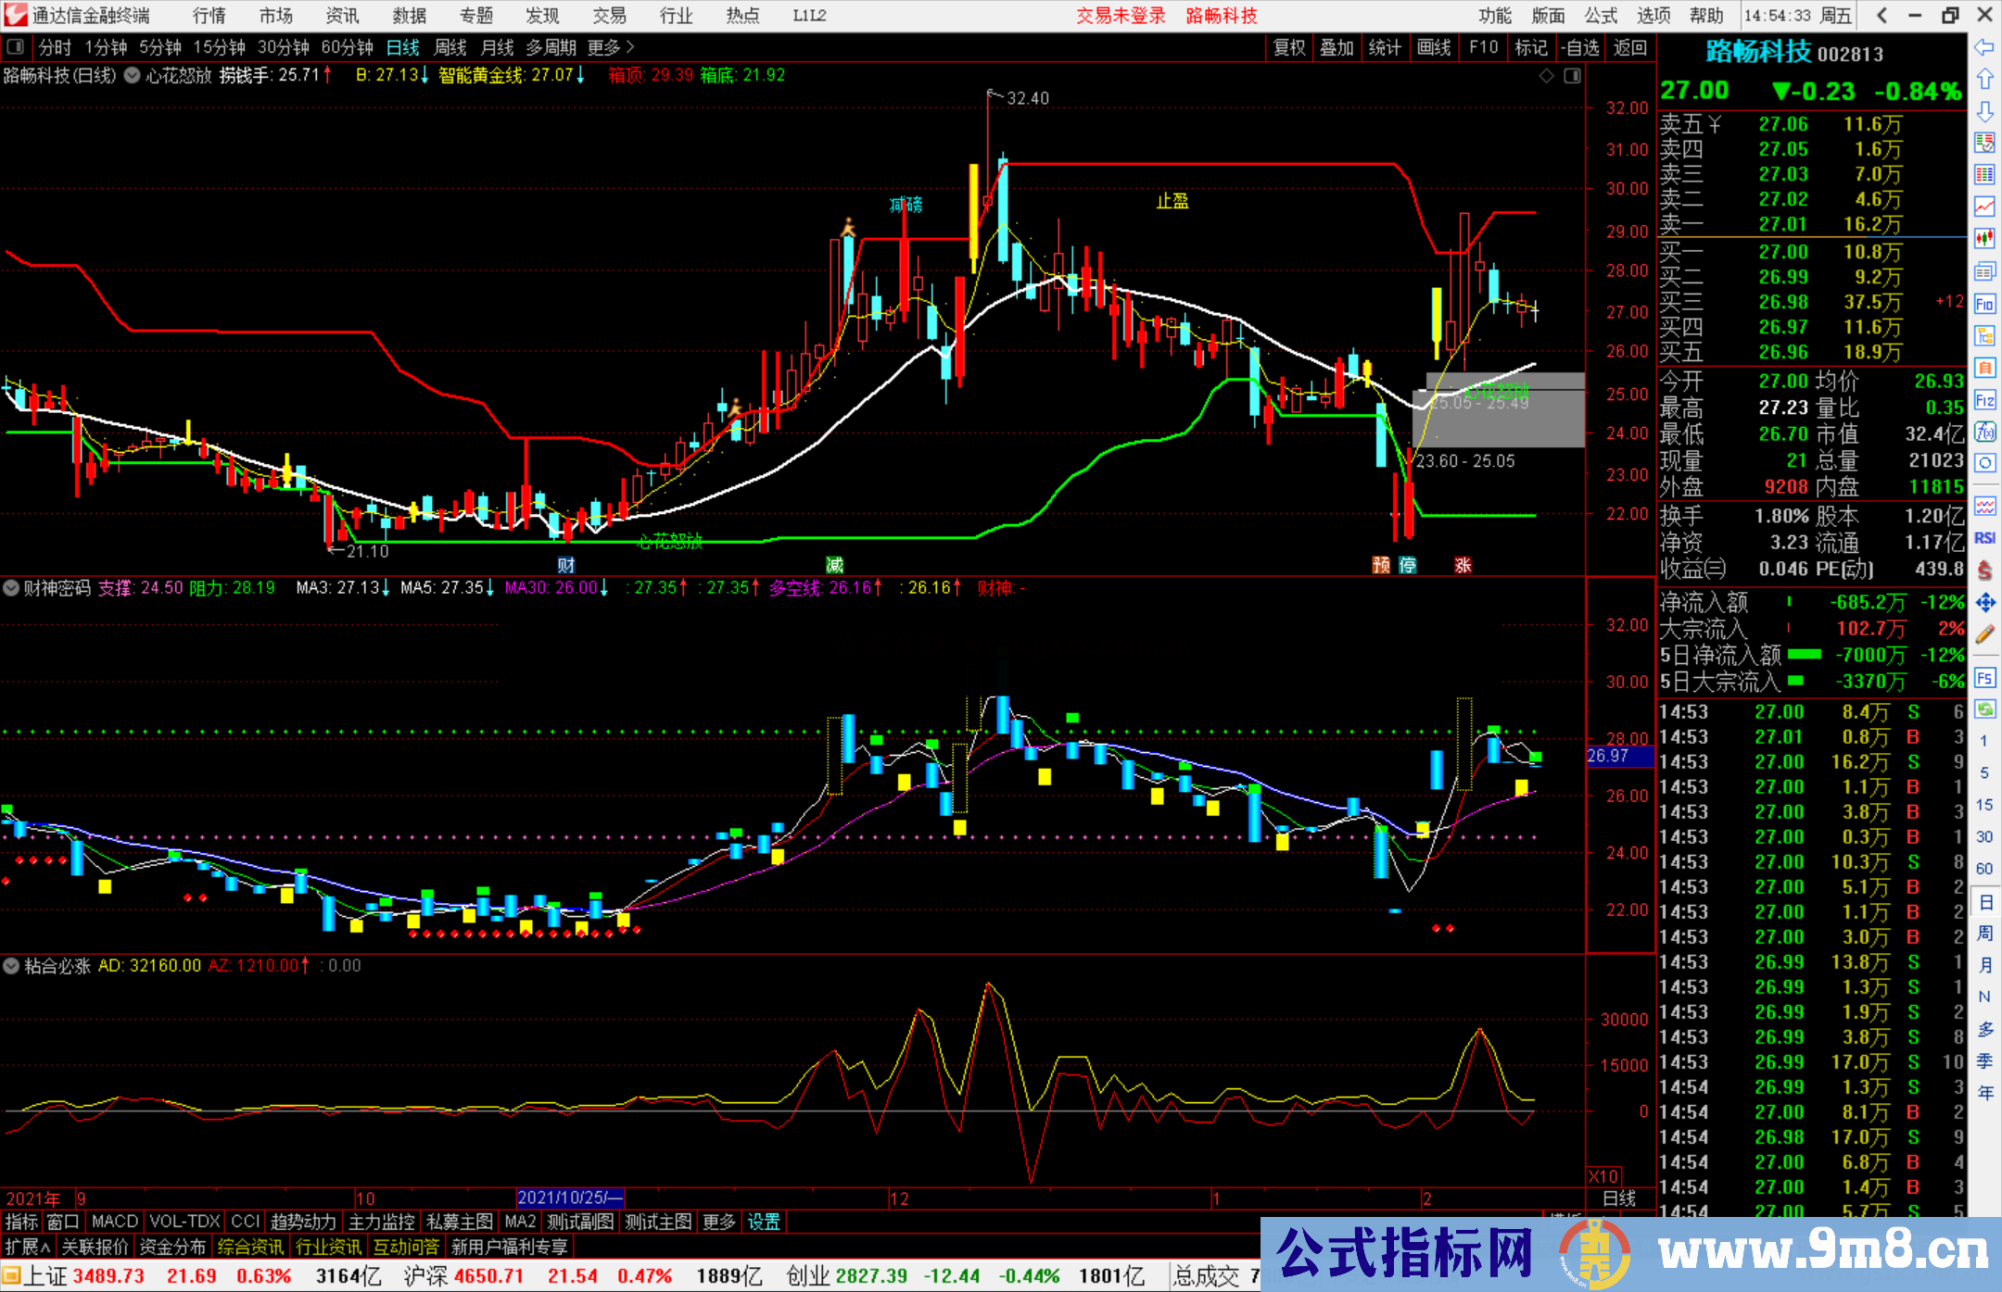Click the four-direction move icon in right sidebar
This screenshot has width=2002, height=1292.
[x=1985, y=597]
